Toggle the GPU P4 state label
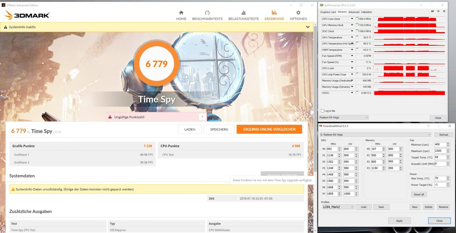This screenshot has height=233, width=456. (324, 174)
